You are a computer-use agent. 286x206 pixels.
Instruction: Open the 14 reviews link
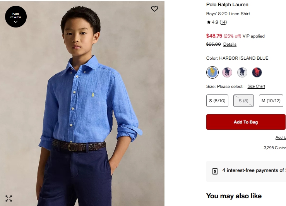223,22
